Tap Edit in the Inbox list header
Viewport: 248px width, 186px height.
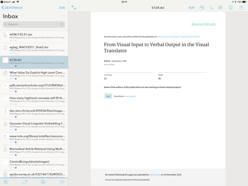tap(62, 7)
